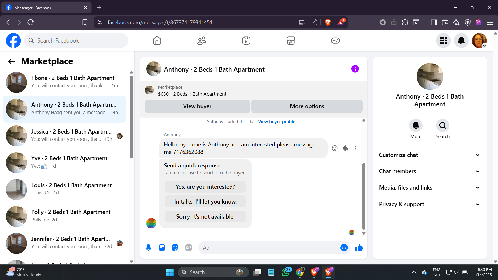Mute this conversation's notifications

[x=416, y=125]
